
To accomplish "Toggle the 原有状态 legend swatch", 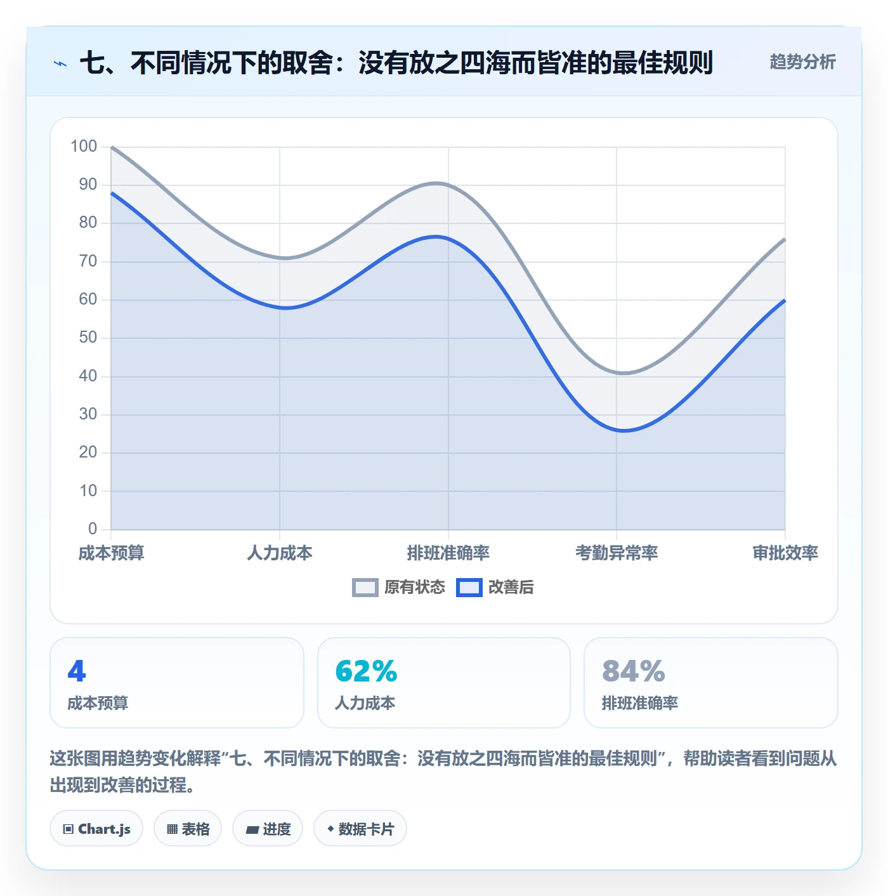I will click(365, 588).
